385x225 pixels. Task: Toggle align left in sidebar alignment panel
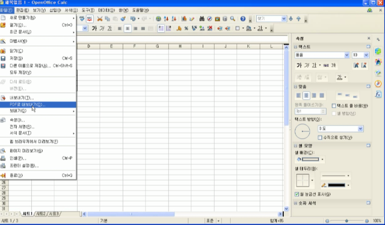point(298,95)
